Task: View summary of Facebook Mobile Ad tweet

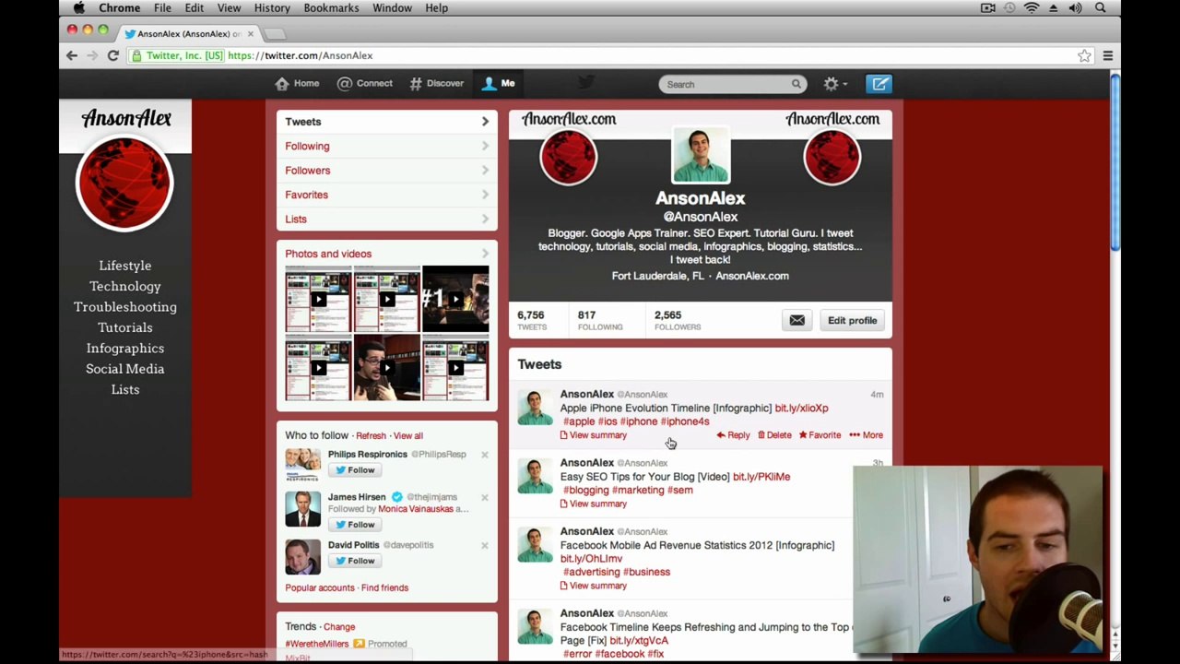Action: (593, 586)
